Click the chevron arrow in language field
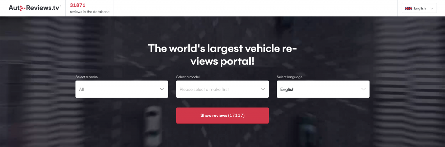The height and width of the screenshot is (147, 445). point(364,89)
